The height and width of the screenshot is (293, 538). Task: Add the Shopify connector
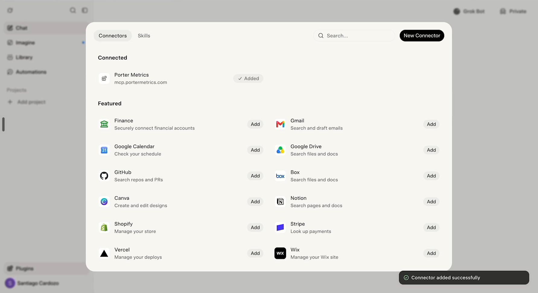click(255, 228)
